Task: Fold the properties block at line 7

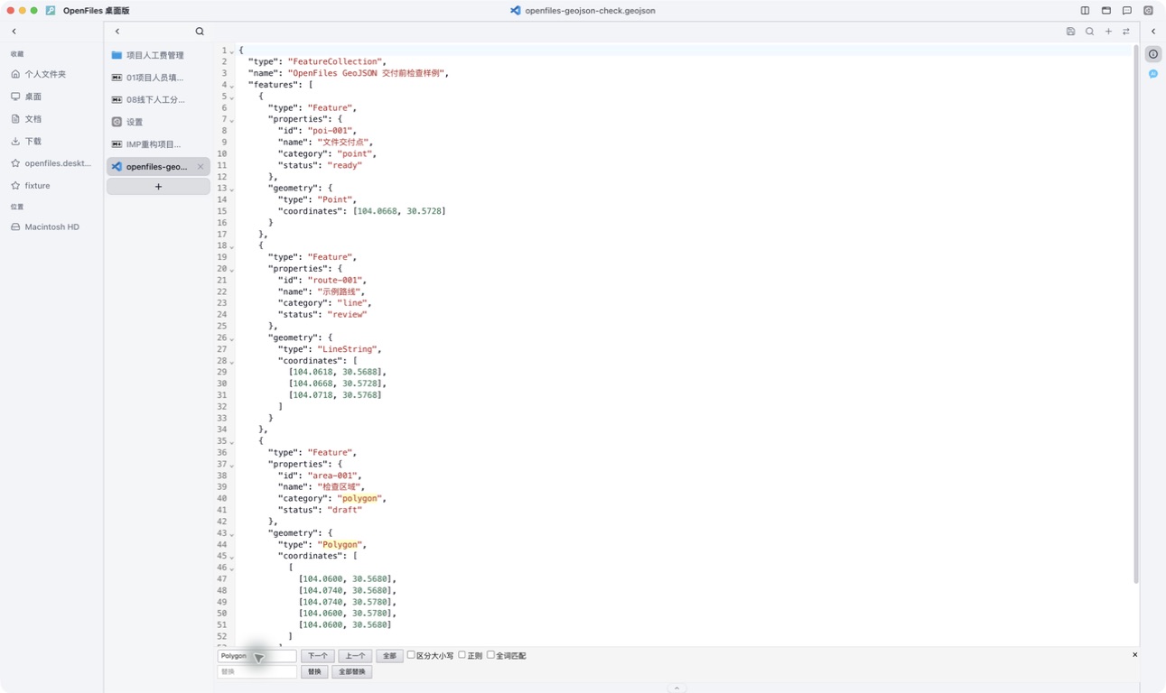Action: coord(232,120)
